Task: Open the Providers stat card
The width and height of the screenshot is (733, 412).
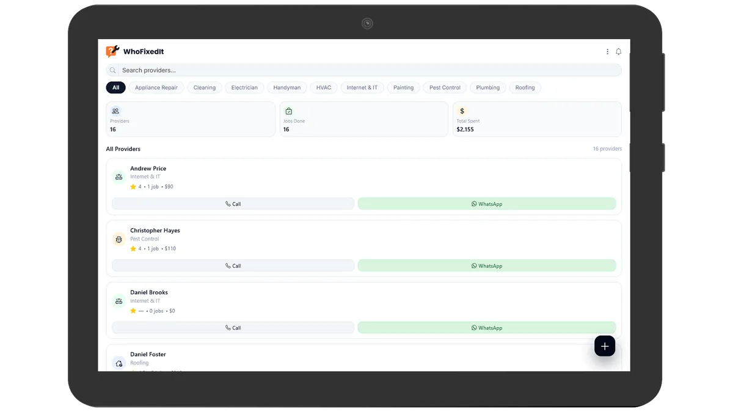Action: pos(191,119)
